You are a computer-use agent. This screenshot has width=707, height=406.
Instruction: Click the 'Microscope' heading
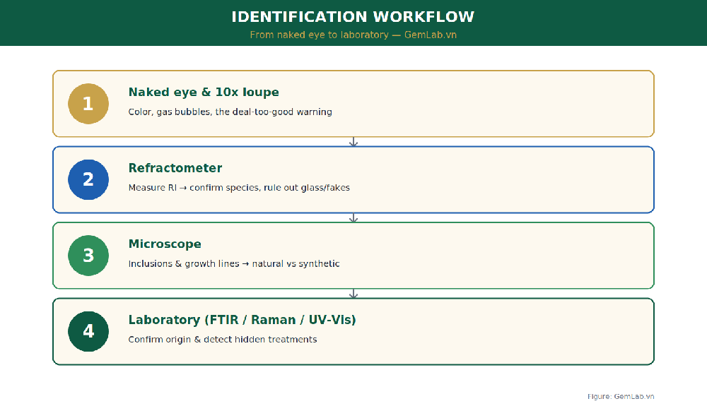(x=165, y=244)
